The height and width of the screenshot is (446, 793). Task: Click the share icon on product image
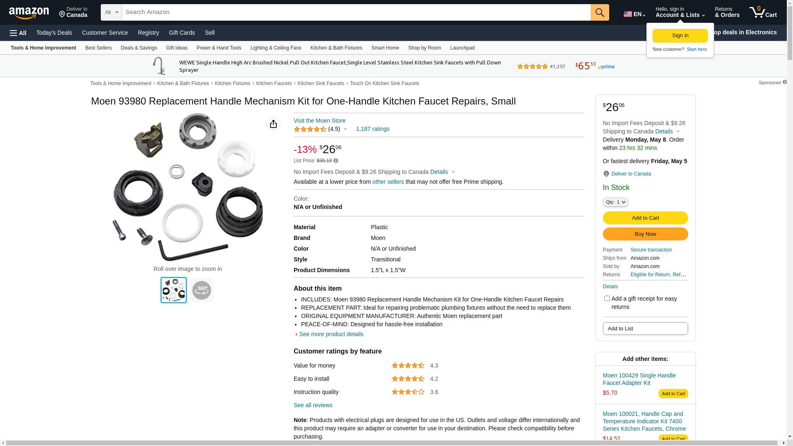pos(273,124)
